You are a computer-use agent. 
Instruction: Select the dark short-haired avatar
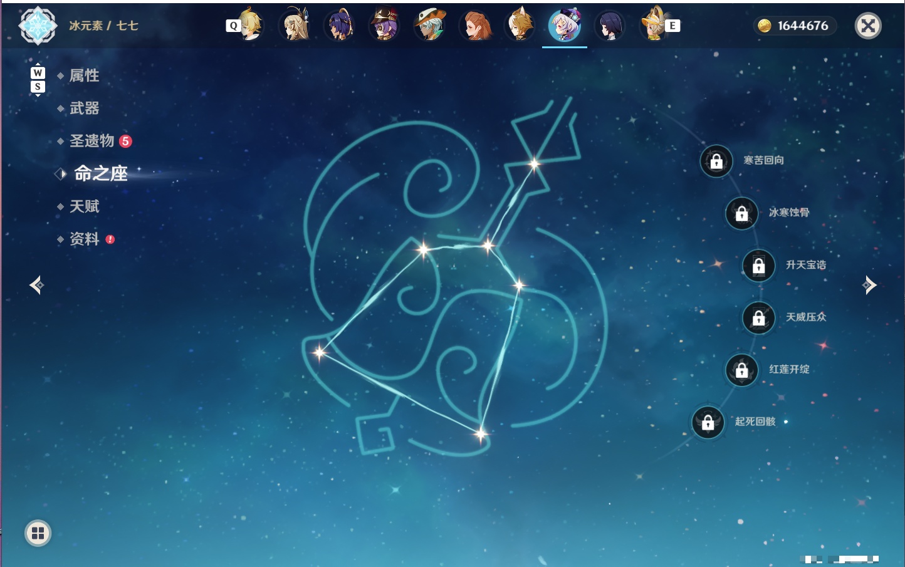click(x=609, y=25)
